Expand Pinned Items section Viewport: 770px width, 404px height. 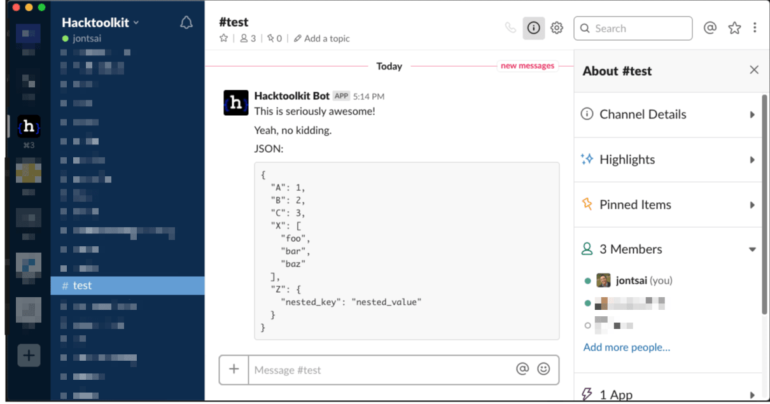click(x=668, y=205)
